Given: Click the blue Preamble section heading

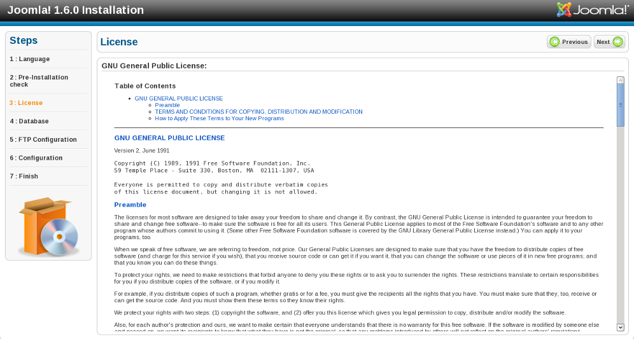Looking at the screenshot, I should (130, 205).
